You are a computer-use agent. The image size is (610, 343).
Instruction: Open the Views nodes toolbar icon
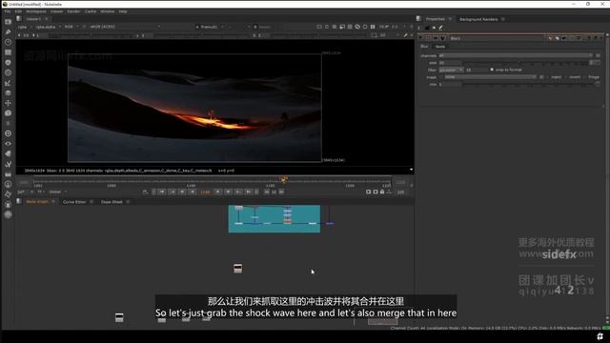pyautogui.click(x=8, y=144)
